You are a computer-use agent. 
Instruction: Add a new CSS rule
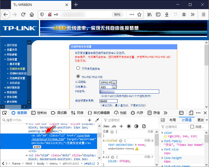click(121, 126)
